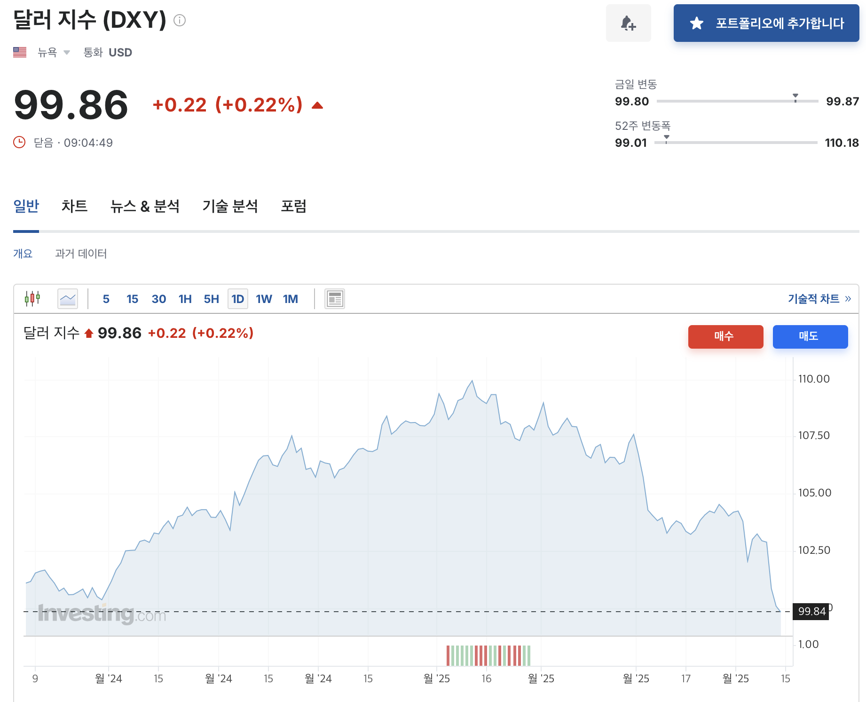Open the 뉴욕 exchange dropdown

(x=54, y=52)
